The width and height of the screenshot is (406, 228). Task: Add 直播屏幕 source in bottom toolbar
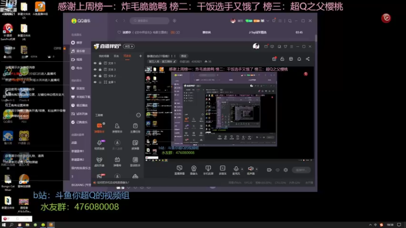tap(180, 170)
